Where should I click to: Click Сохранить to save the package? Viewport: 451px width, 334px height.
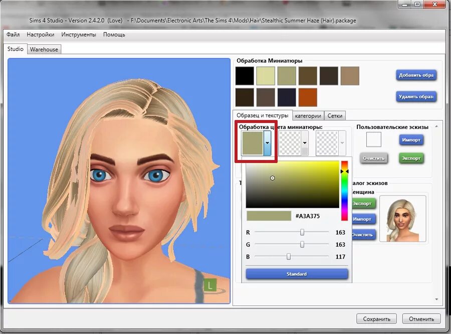(376, 318)
